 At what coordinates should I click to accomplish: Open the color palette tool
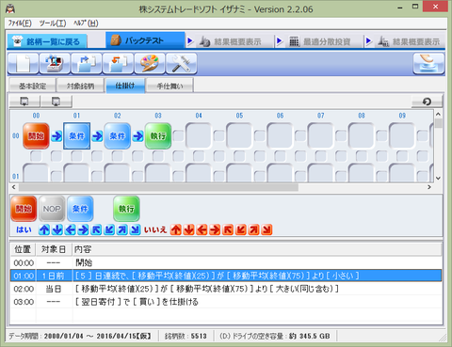pyautogui.click(x=150, y=64)
